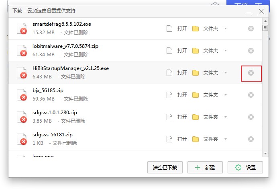277x189 pixels.
Task: Click the 6.43 MB size text
Action: point(42,77)
